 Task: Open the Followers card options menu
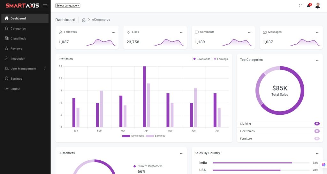coord(113,32)
